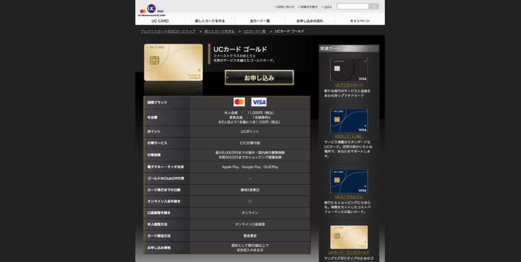Click the site search text field

click(352, 7)
